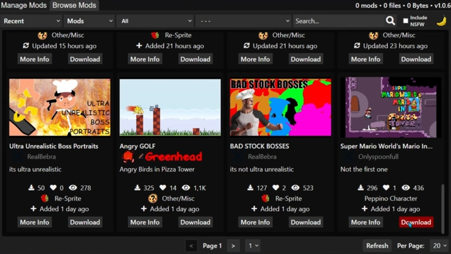Screen dimensions: 451x254
Task: Click More Info on Added 21 hours ago card
Action: 145,59
